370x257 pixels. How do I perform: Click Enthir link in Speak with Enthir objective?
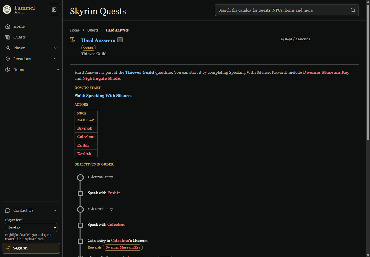(x=114, y=193)
